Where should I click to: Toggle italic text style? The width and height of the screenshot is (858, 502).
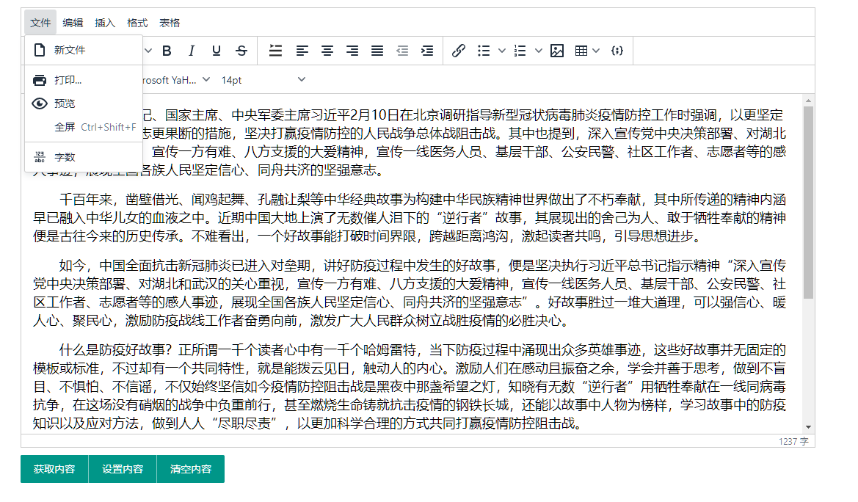[192, 51]
